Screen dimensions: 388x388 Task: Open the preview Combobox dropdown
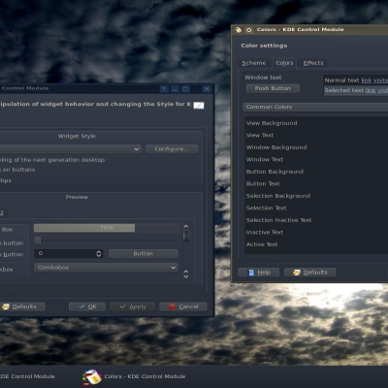(x=106, y=268)
